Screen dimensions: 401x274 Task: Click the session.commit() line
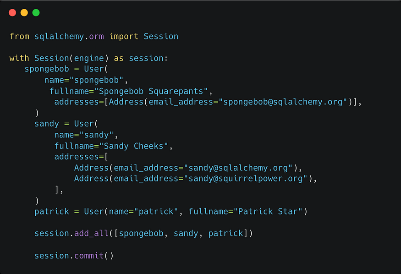(x=74, y=256)
